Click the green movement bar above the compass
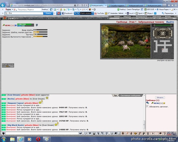The width and height of the screenshot is (178, 142). tap(163, 25)
